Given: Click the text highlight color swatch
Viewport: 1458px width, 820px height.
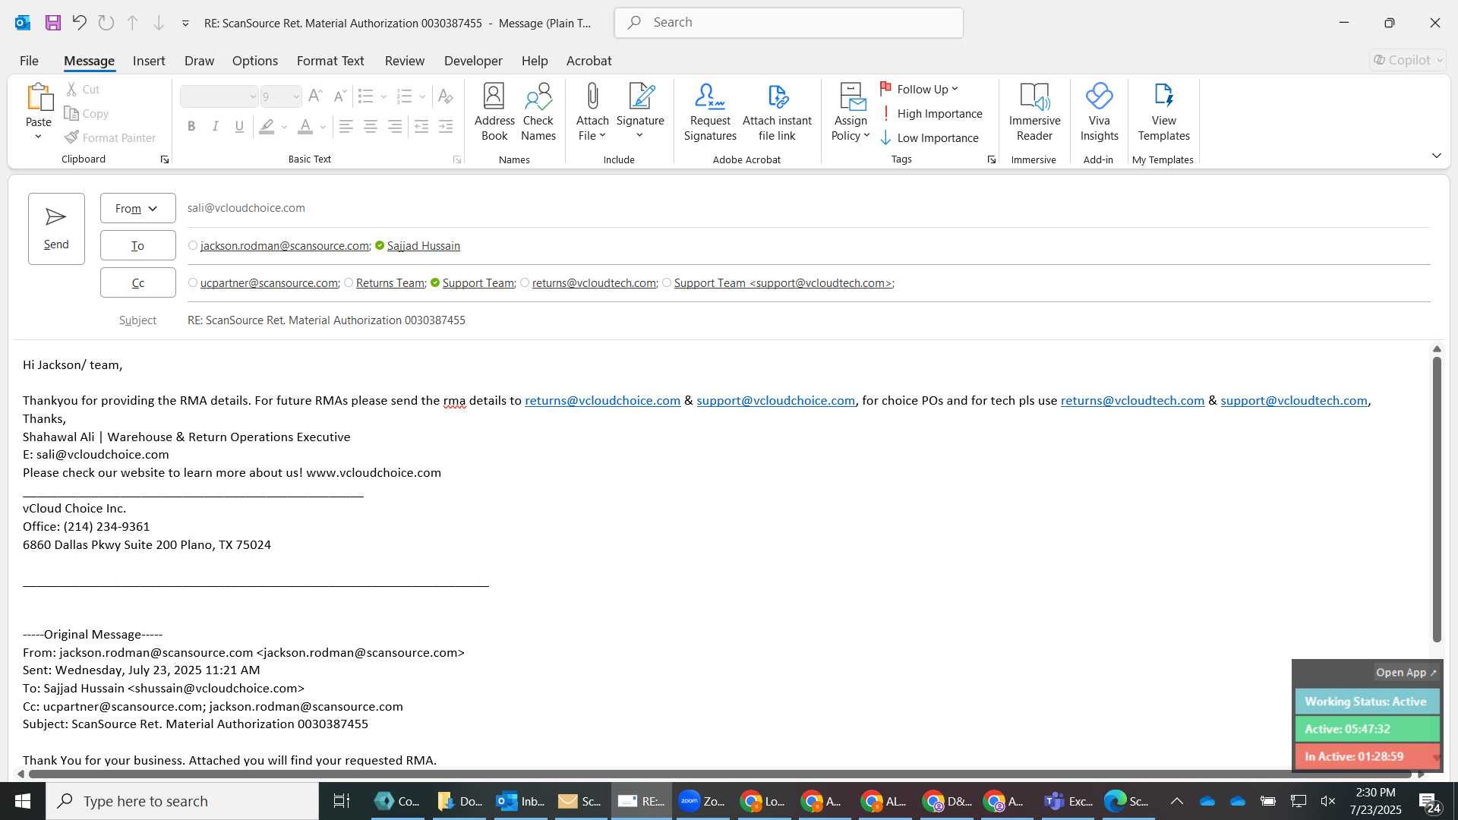Looking at the screenshot, I should click(267, 127).
